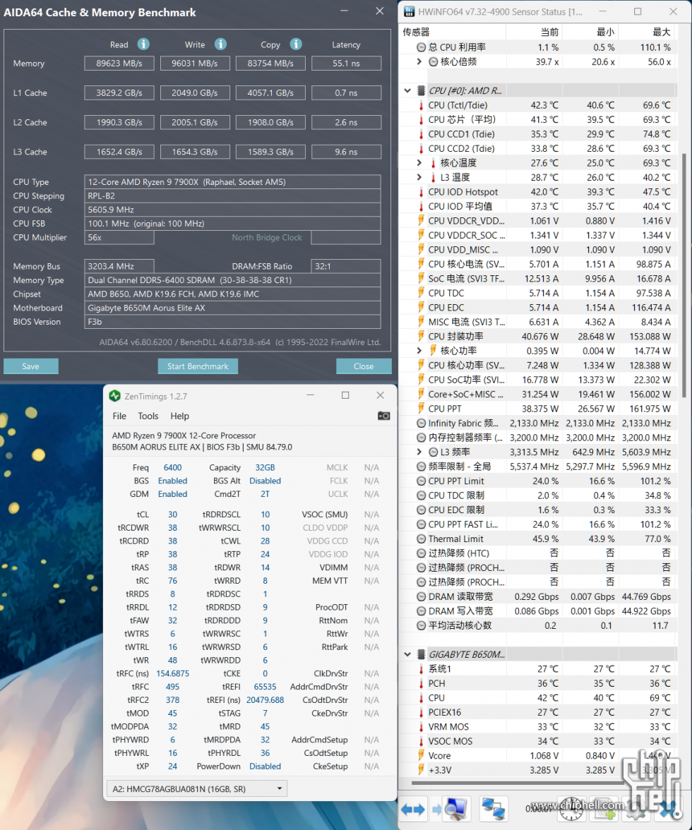Expand the L3 温度 row

coord(419,177)
